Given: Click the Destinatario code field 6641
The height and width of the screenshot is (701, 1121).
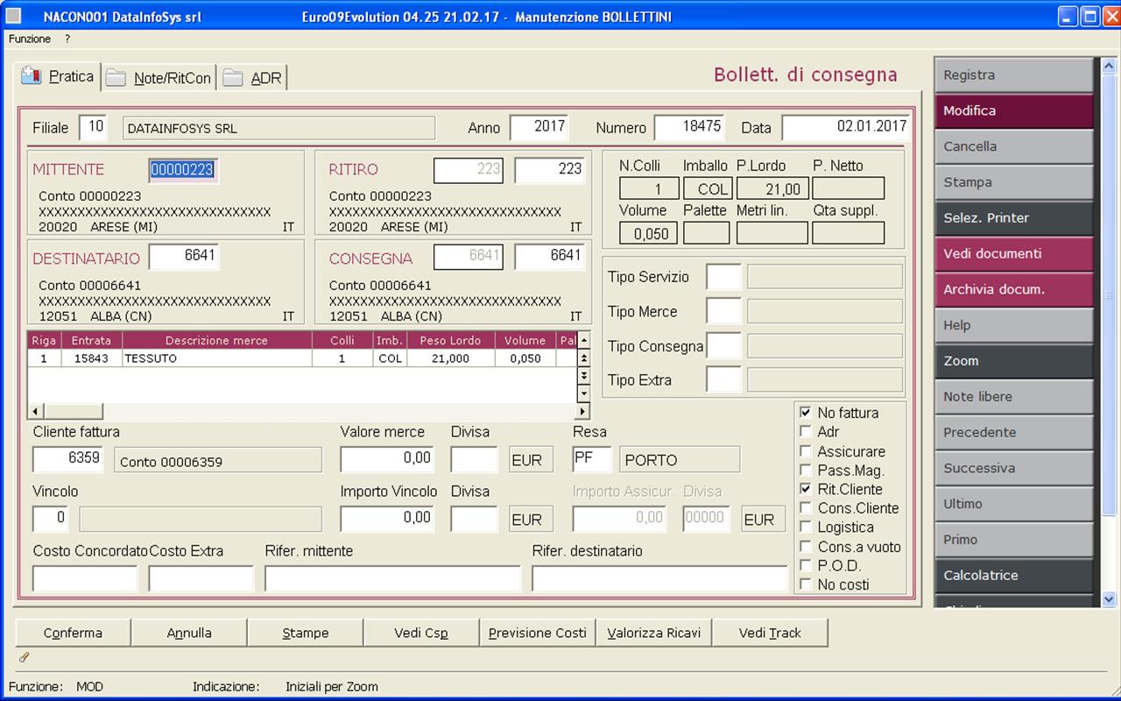Looking at the screenshot, I should (183, 257).
